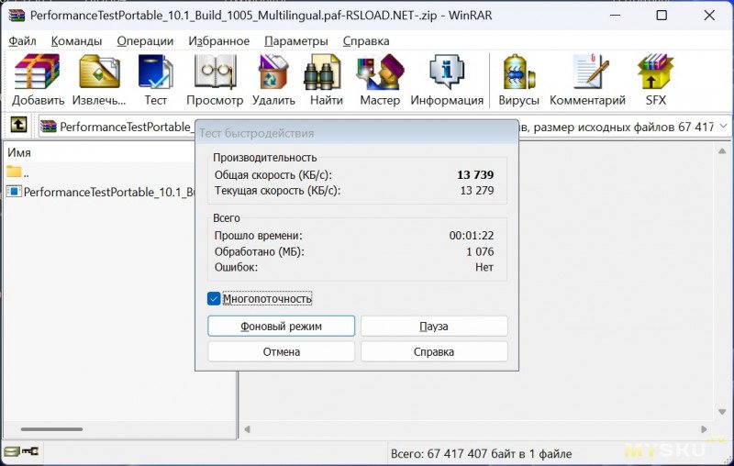Open the Команды menu

pos(76,41)
